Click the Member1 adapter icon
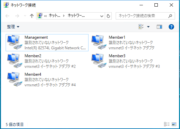The width and height of the screenshot is (180, 129). (99, 42)
